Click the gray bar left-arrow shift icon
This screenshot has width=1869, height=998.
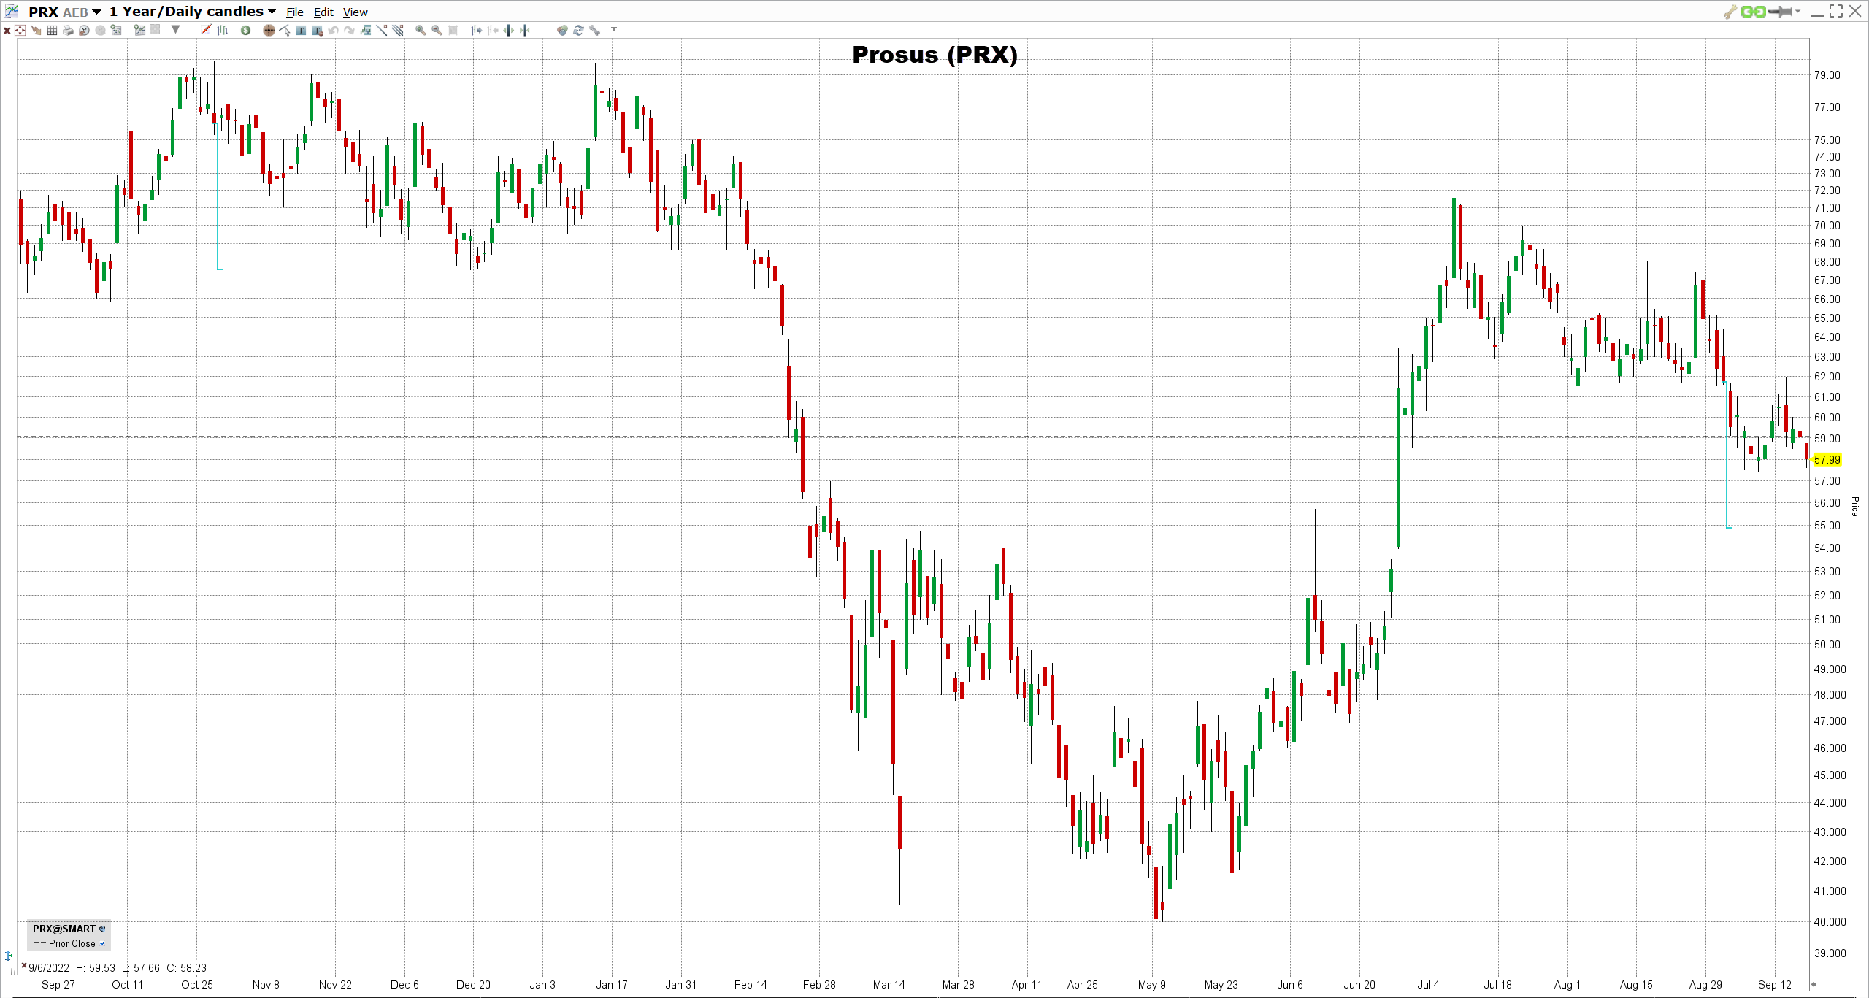coord(493,30)
